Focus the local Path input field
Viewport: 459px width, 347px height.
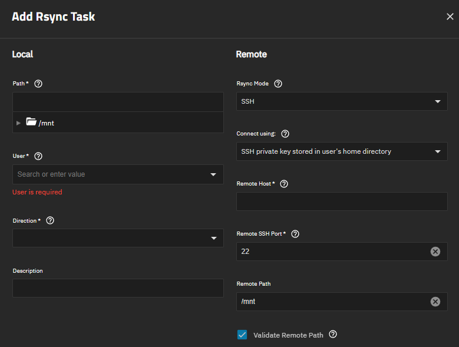118,102
